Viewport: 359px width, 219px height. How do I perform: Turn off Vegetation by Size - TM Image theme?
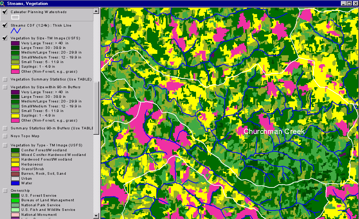click(5, 38)
